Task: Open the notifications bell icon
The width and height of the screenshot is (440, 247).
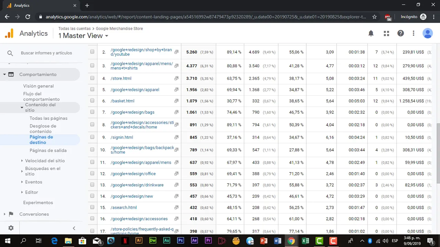Action: (x=371, y=33)
